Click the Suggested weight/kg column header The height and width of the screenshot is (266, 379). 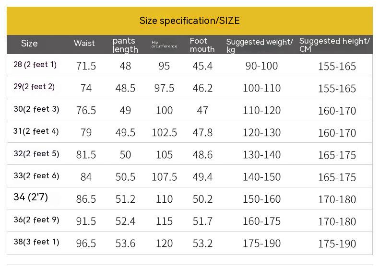259,46
